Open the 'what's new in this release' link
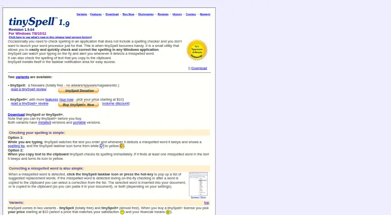This screenshot has width=391, height=215. point(50,37)
